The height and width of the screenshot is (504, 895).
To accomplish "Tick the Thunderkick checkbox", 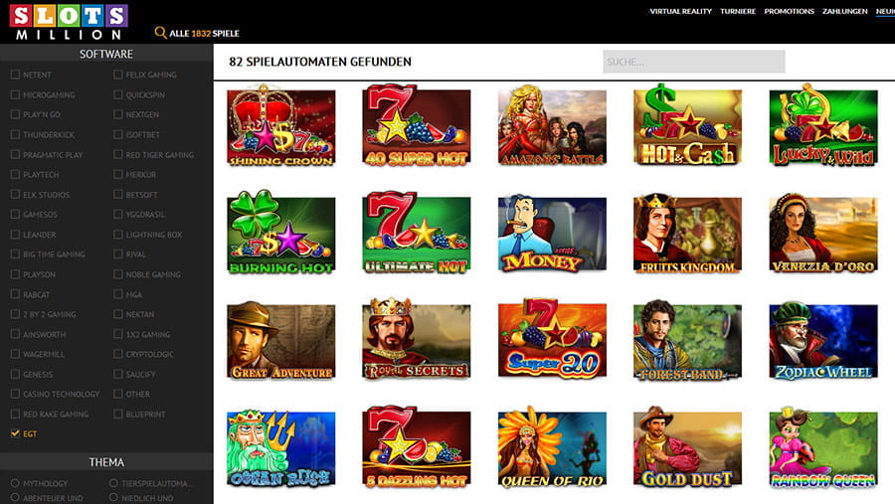I will [15, 134].
